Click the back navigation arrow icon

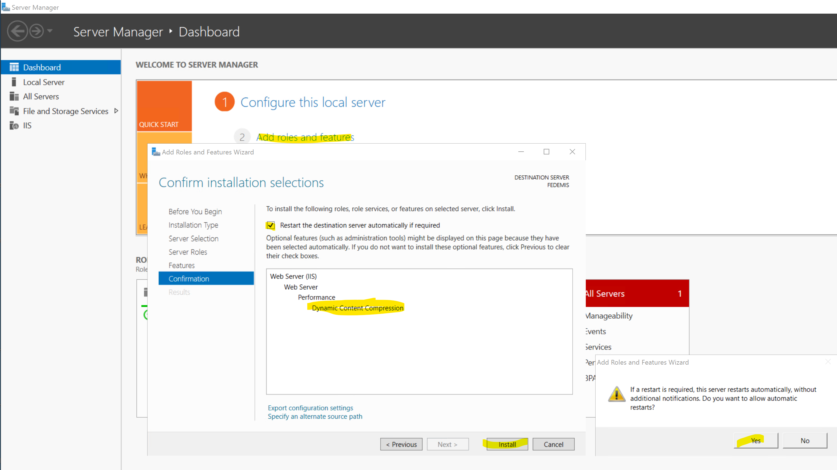pyautogui.click(x=17, y=31)
